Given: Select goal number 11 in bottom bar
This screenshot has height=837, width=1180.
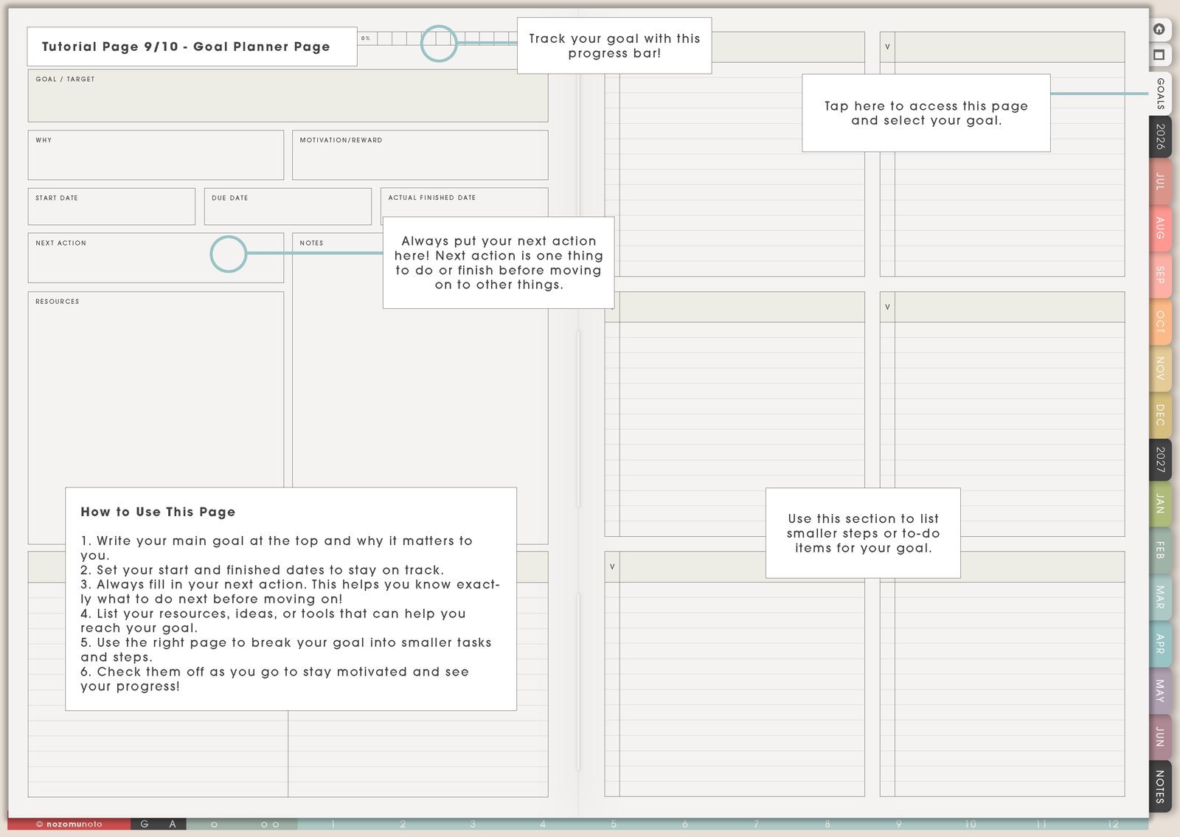Looking at the screenshot, I should point(1041,824).
